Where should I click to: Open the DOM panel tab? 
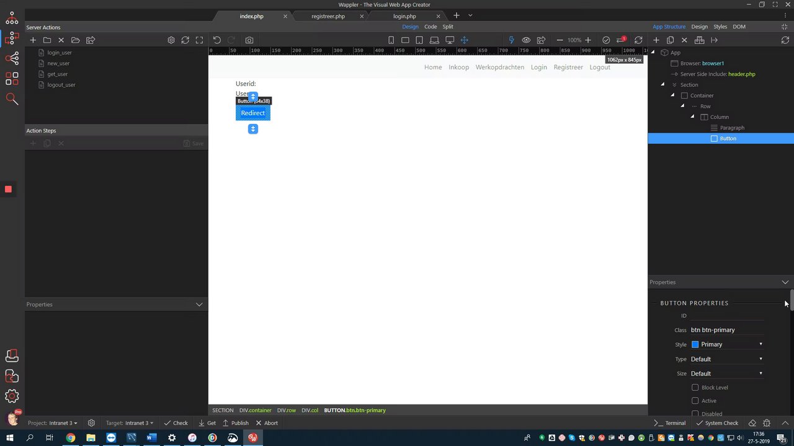[739, 27]
